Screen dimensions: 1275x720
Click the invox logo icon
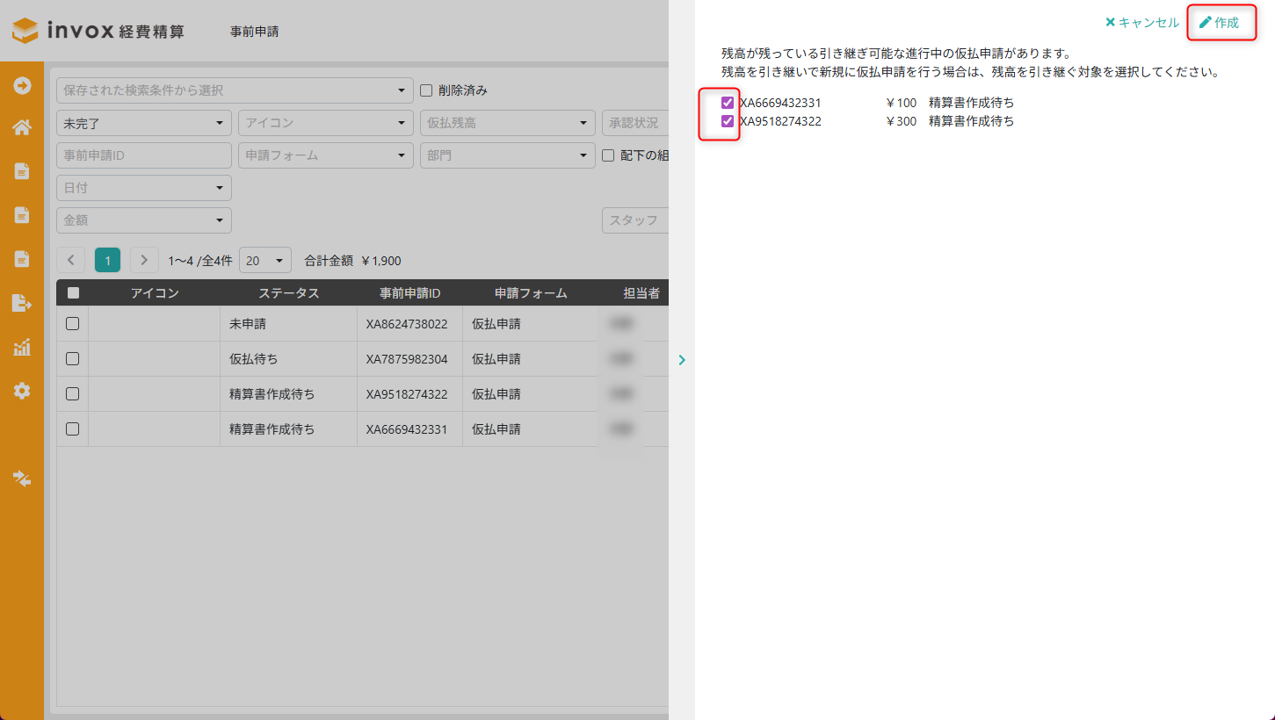pyautogui.click(x=25, y=31)
